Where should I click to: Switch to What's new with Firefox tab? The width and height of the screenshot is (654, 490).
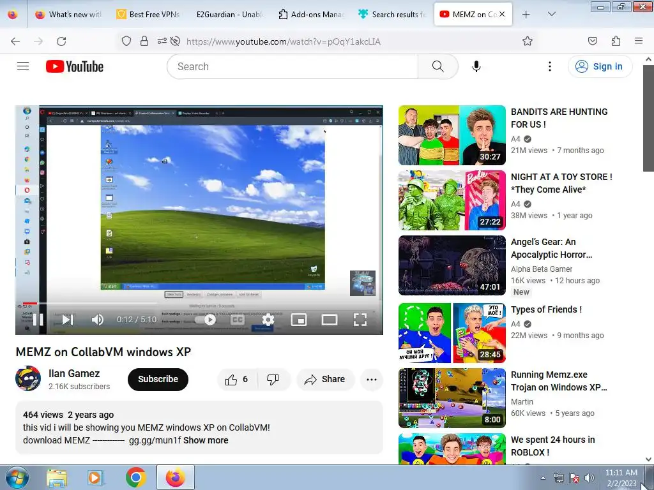tap(69, 14)
